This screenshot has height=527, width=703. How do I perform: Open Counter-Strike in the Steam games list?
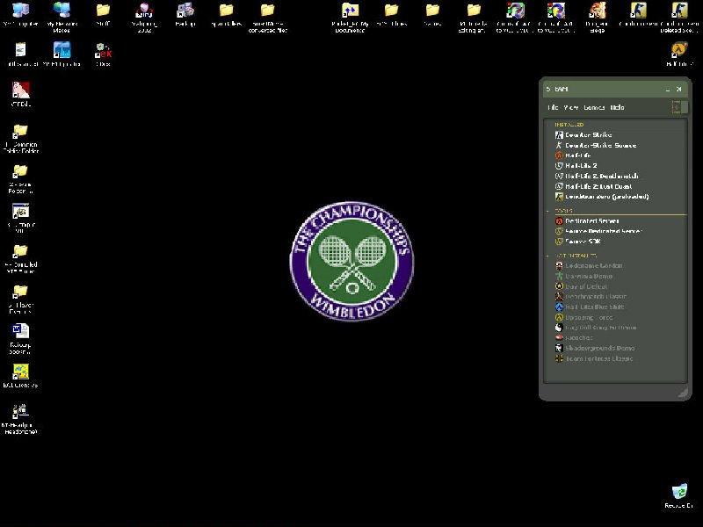(588, 135)
